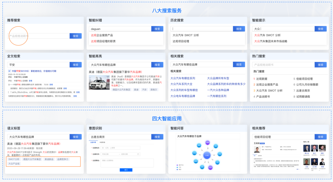Pick 大众汽车 SWOT 分析 suggestion in 智能提示
This screenshot has height=182, width=333.
point(267,35)
